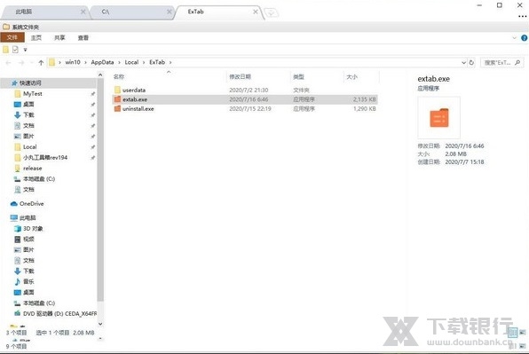Open the 文件 ribbon menu
The width and height of the screenshot is (529, 354).
pos(12,37)
